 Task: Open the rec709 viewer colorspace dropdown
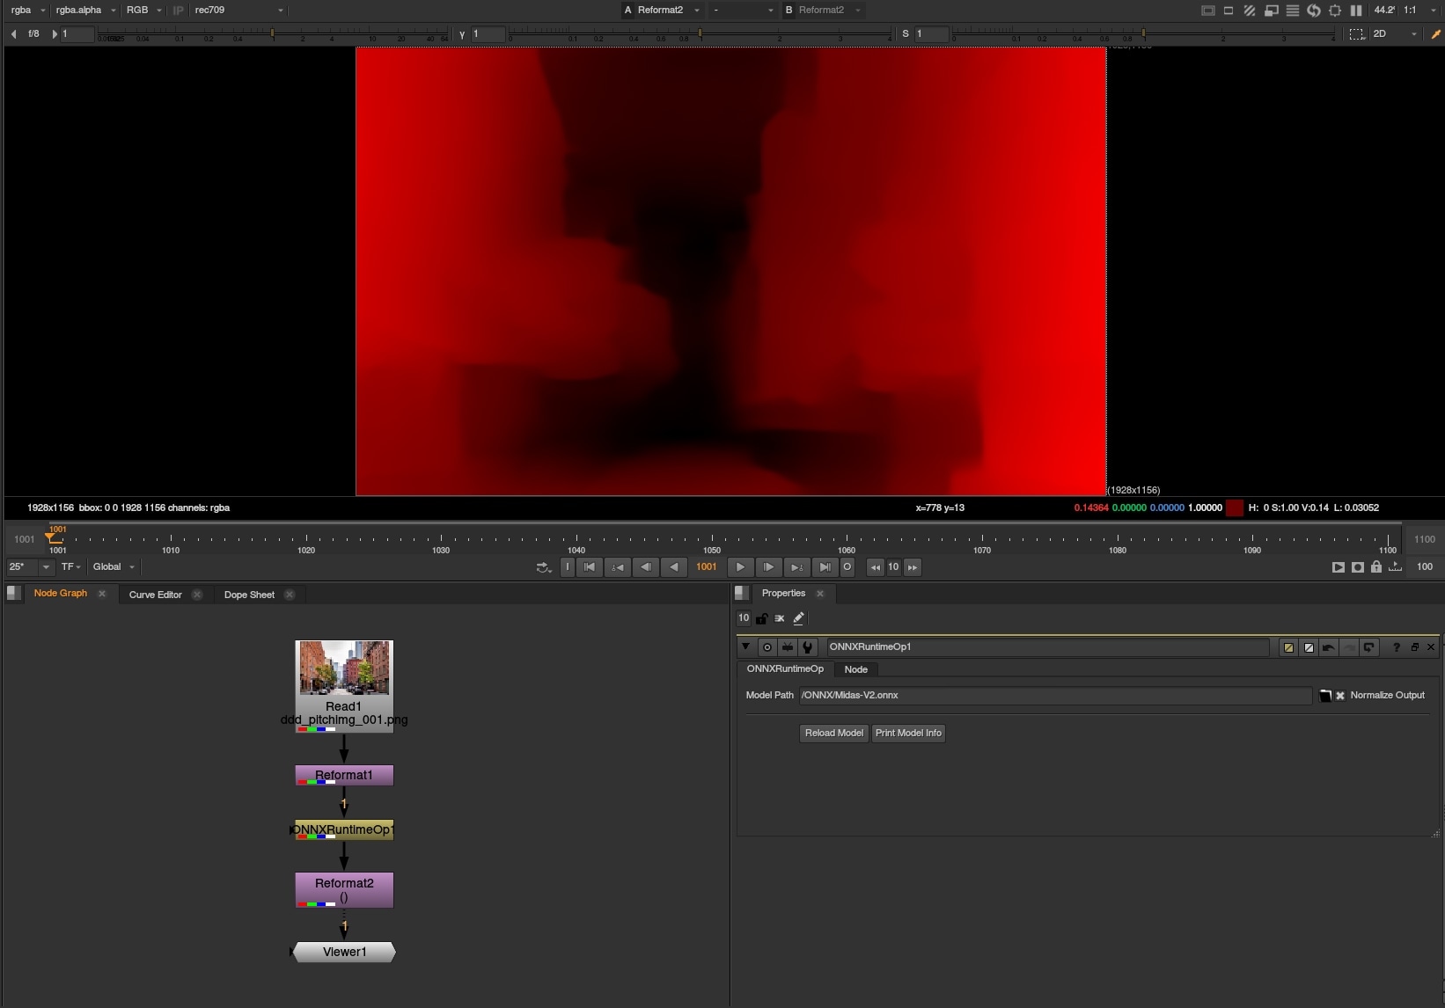coord(239,11)
